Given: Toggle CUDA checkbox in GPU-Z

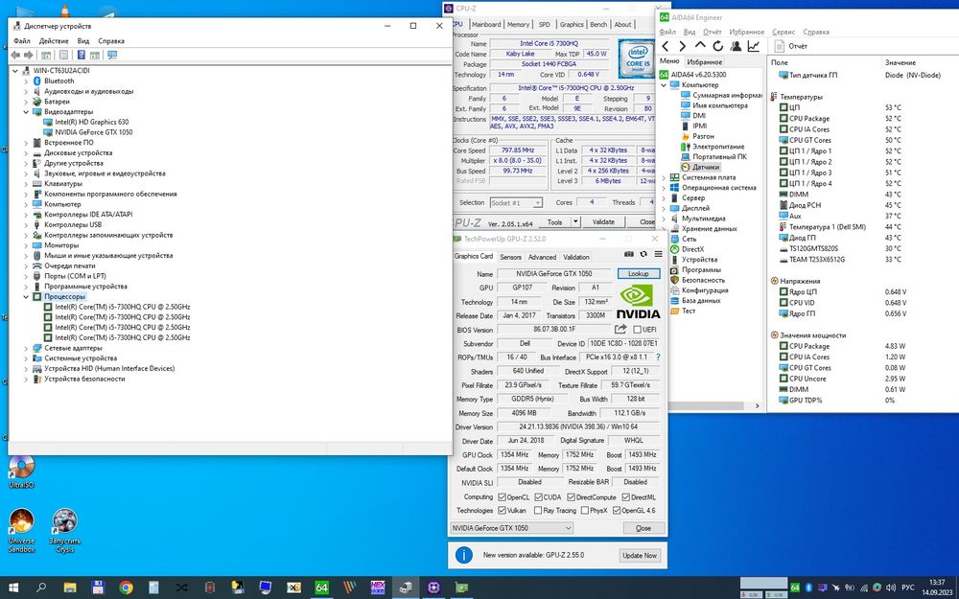Looking at the screenshot, I should 538,496.
